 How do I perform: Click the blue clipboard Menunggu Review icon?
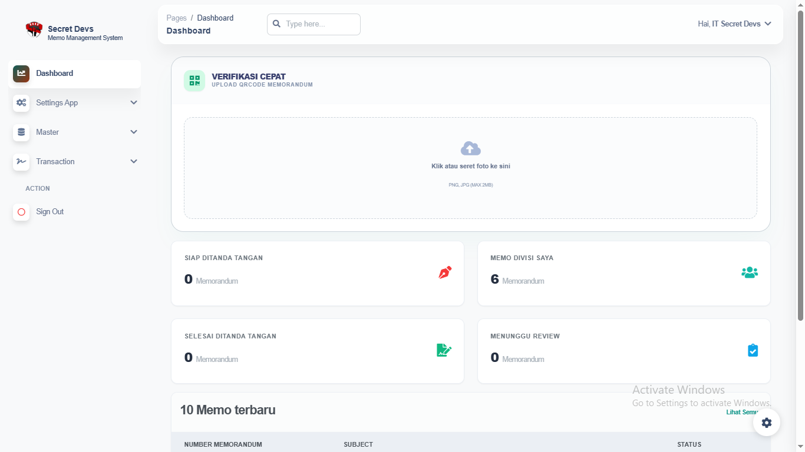click(x=753, y=350)
